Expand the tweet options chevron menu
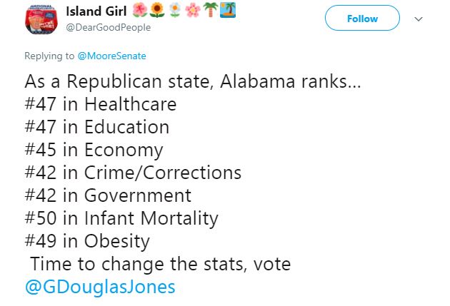450x306 pixels. (x=419, y=19)
